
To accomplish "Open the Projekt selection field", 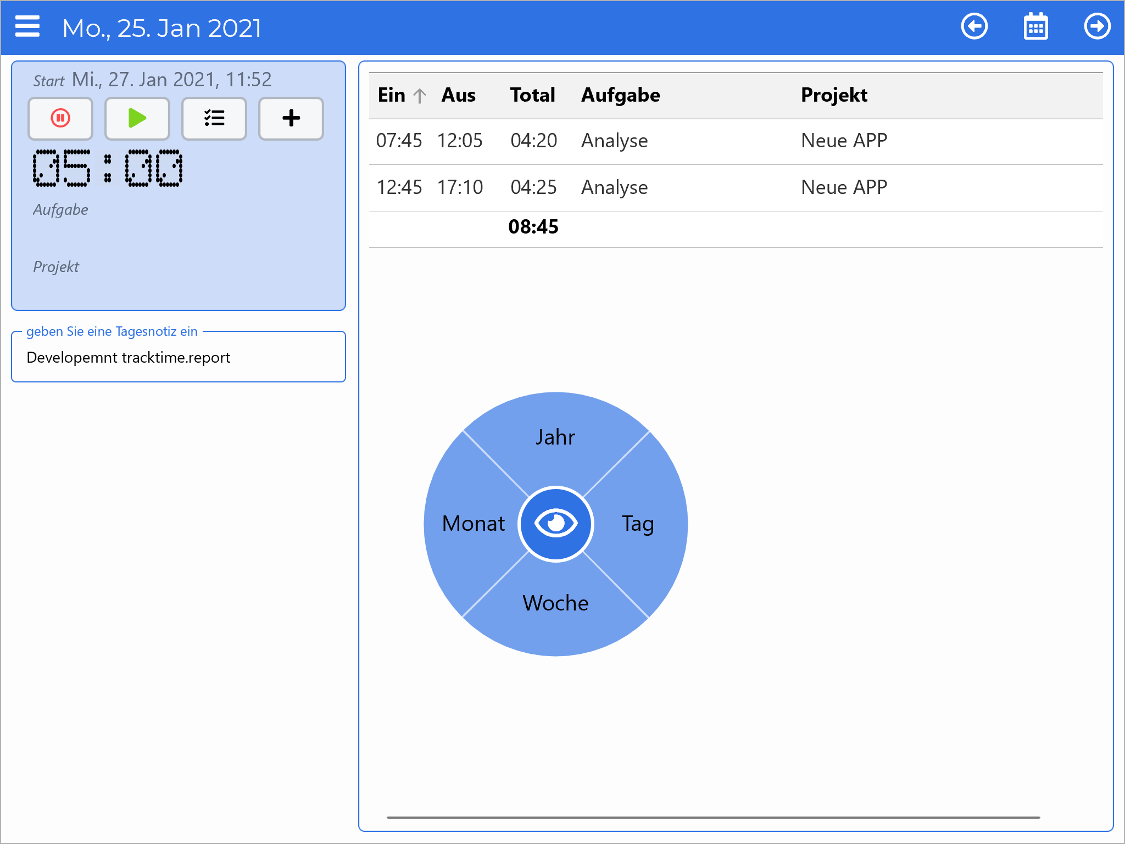I will coord(56,266).
